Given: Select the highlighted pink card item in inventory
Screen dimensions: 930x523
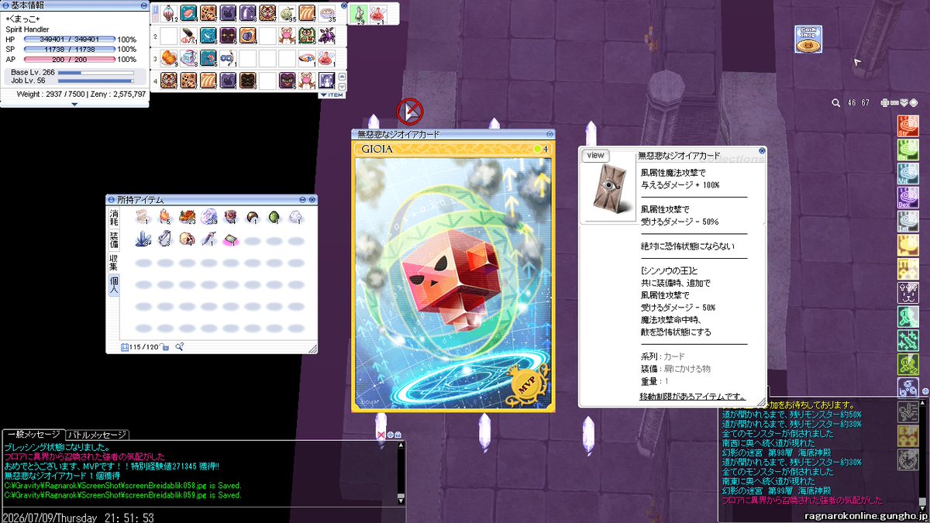Looking at the screenshot, I should (229, 239).
